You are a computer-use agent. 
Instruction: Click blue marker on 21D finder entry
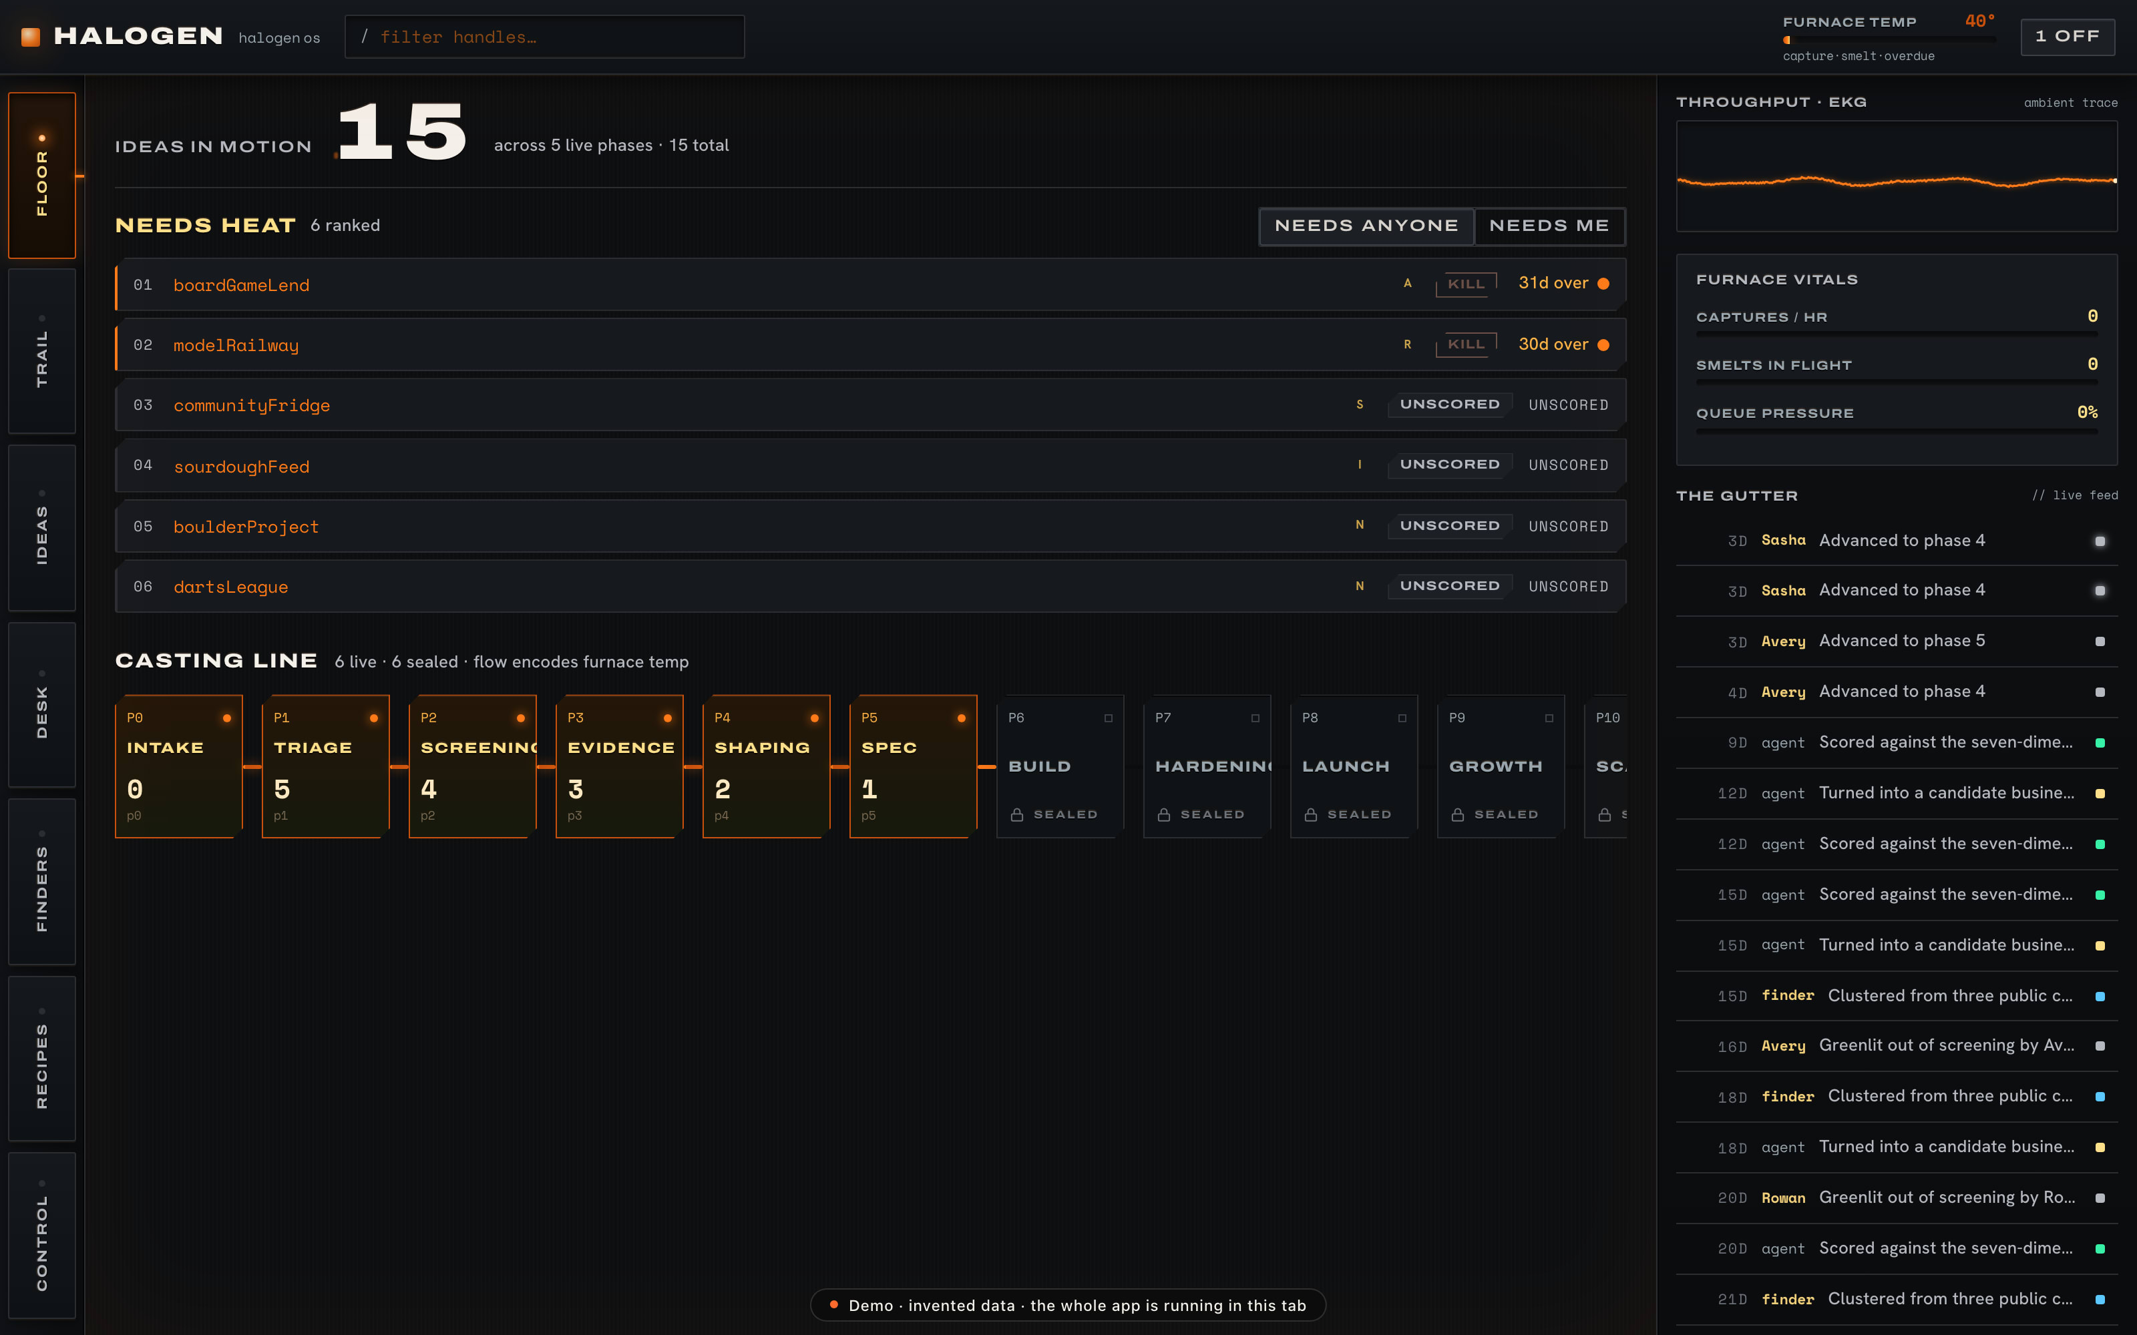tap(2100, 1299)
